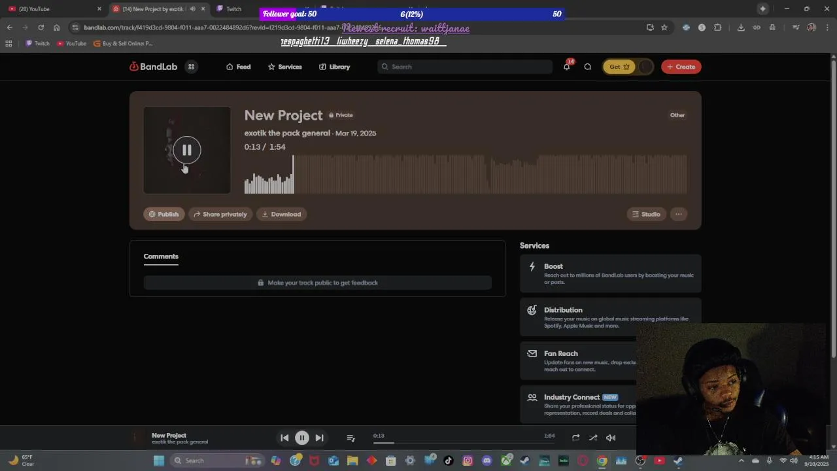
Task: Open the Windows Start menu
Action: 158,461
